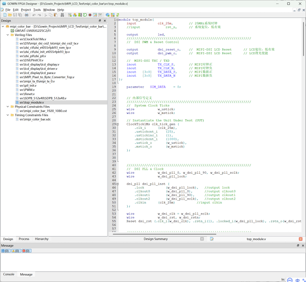Click the Undo arrow icon
Image resolution: width=306 pixels, height=282 pixels.
[x=34, y=15]
